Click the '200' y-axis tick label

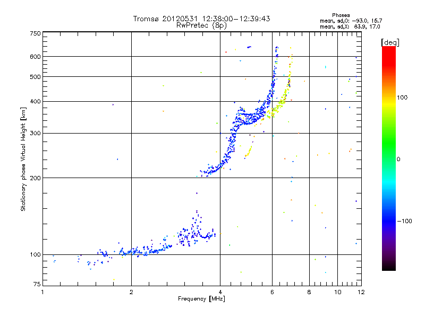pyautogui.click(x=35, y=178)
